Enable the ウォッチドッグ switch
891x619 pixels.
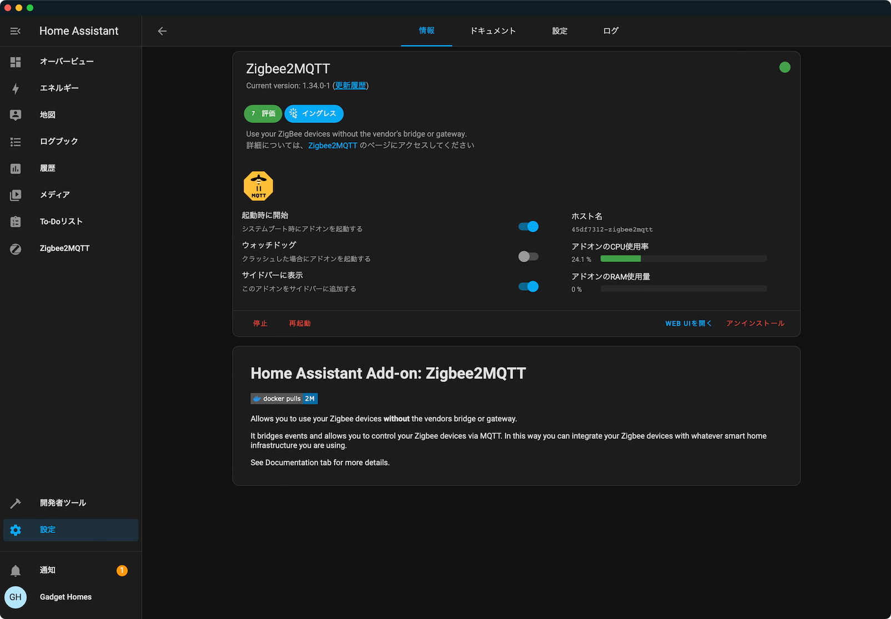(x=528, y=256)
